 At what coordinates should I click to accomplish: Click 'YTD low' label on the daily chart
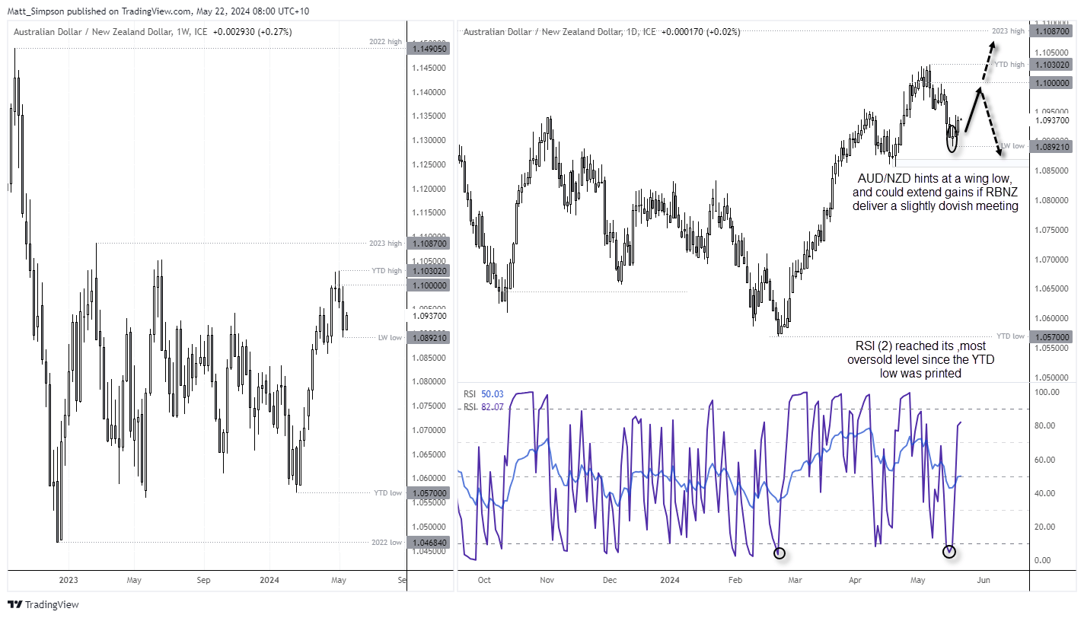(1011, 336)
